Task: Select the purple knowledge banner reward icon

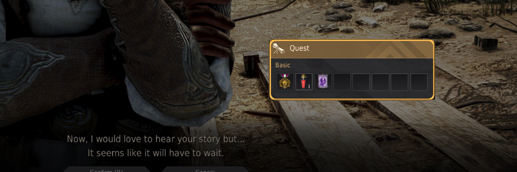Action: [x=323, y=82]
